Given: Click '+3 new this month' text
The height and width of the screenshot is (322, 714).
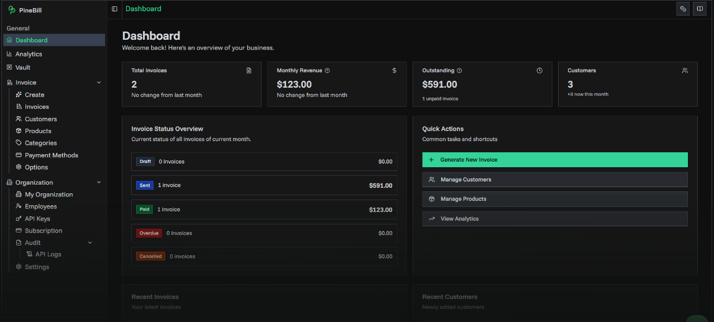Looking at the screenshot, I should pos(587,94).
